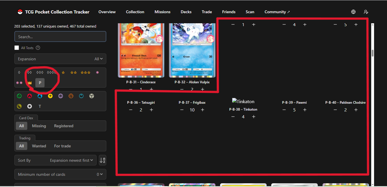Increase the Tinkaton card count
Screen dimensions: 387x187
tap(254, 117)
